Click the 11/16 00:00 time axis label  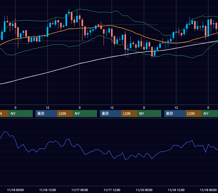pyautogui.click(x=15, y=190)
